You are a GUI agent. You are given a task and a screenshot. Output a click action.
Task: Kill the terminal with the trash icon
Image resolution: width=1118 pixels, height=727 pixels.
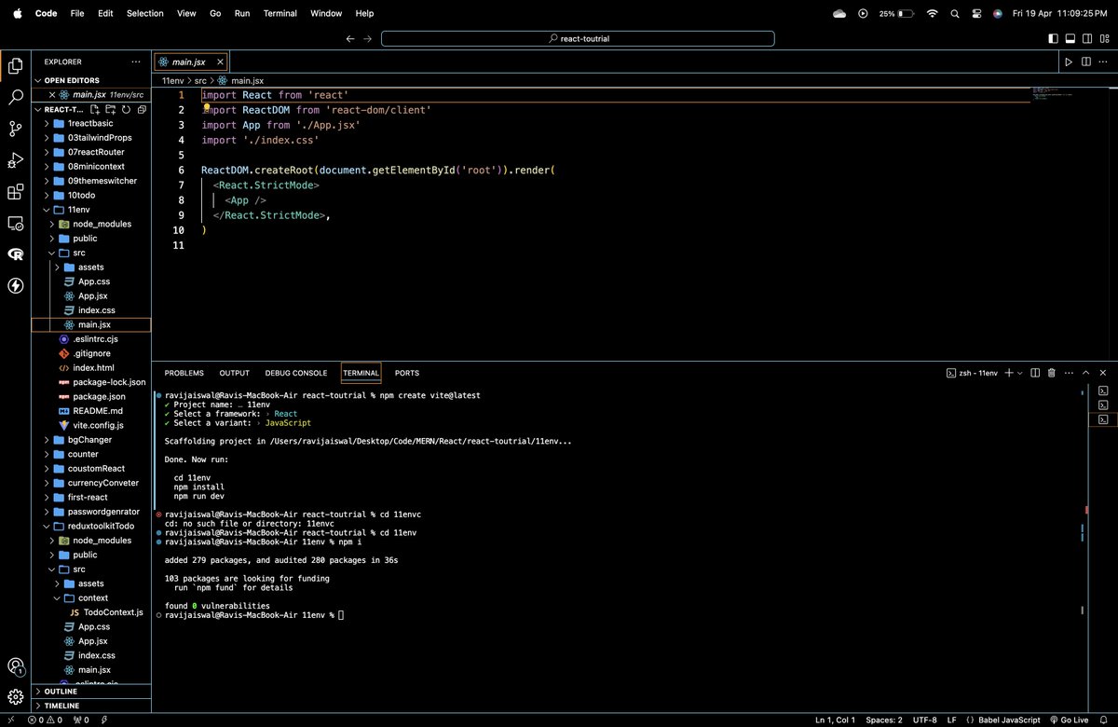(x=1052, y=373)
